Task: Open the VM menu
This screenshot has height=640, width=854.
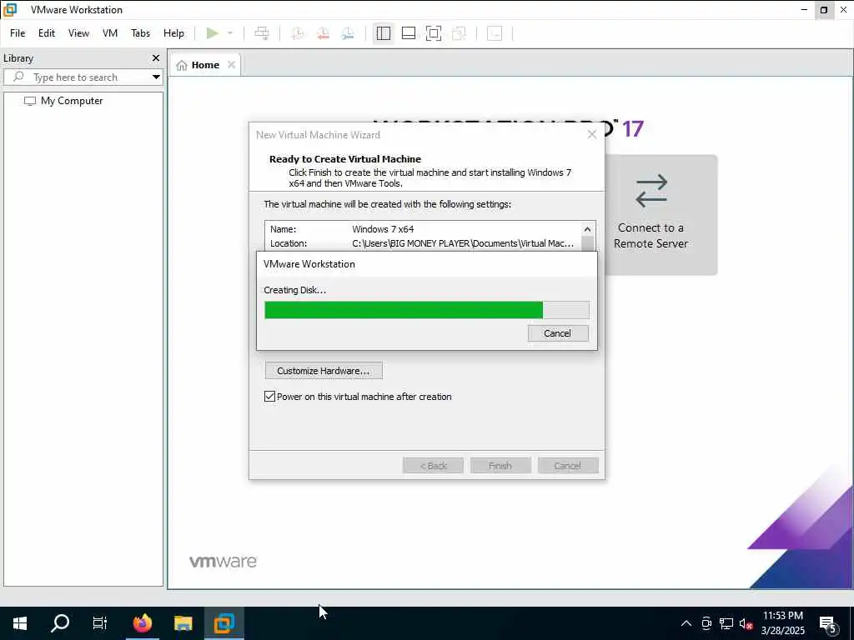Action: (110, 33)
